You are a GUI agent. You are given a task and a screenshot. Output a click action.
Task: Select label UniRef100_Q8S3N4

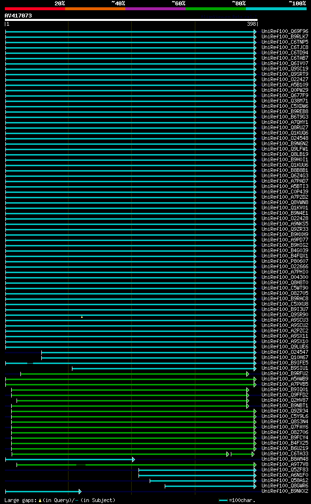tap(285, 422)
